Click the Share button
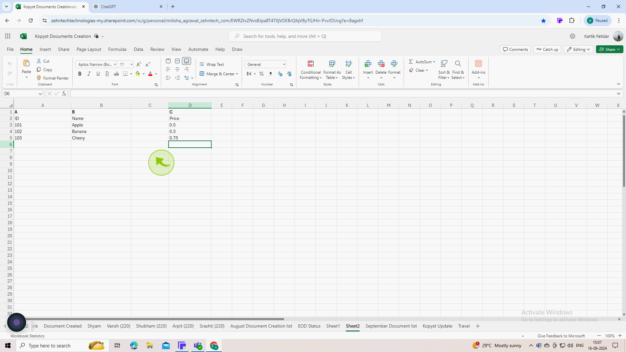The image size is (626, 352). click(x=610, y=49)
